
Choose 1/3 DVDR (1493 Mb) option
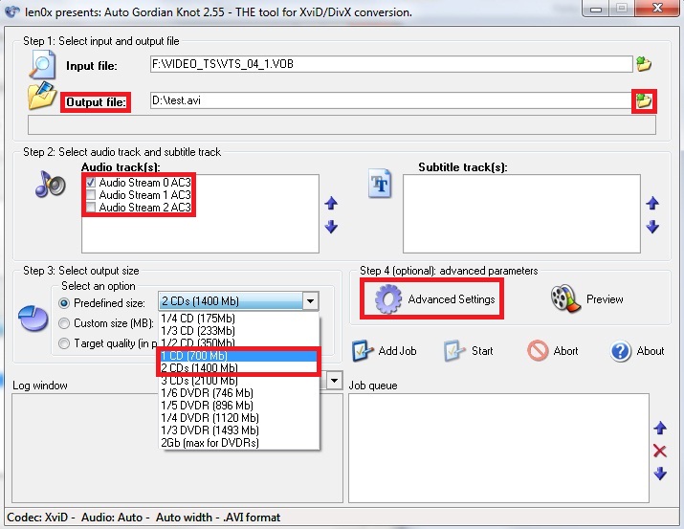[x=239, y=430]
